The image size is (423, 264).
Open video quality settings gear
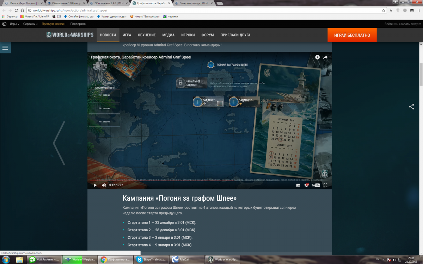point(307,185)
